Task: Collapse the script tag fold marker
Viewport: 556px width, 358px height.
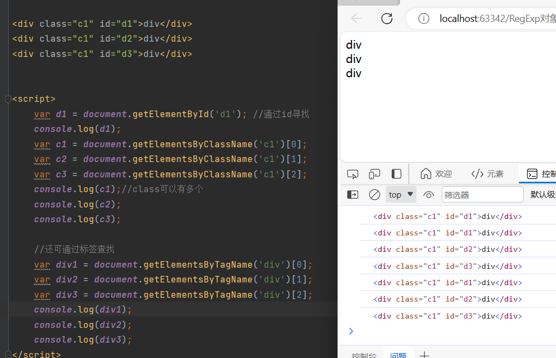Action: [8, 99]
